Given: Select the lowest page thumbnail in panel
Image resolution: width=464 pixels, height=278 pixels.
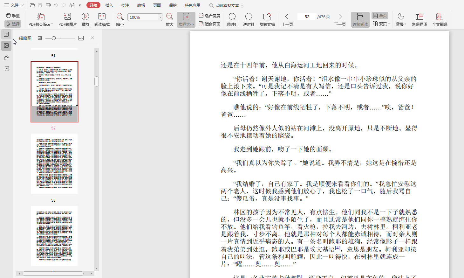Looking at the screenshot, I should (x=54, y=236).
